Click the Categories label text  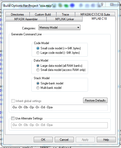click(x=29, y=28)
